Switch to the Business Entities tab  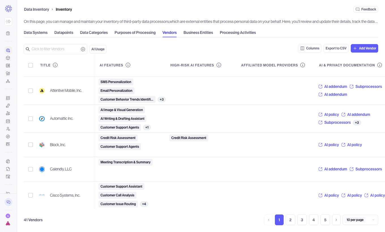click(x=198, y=32)
